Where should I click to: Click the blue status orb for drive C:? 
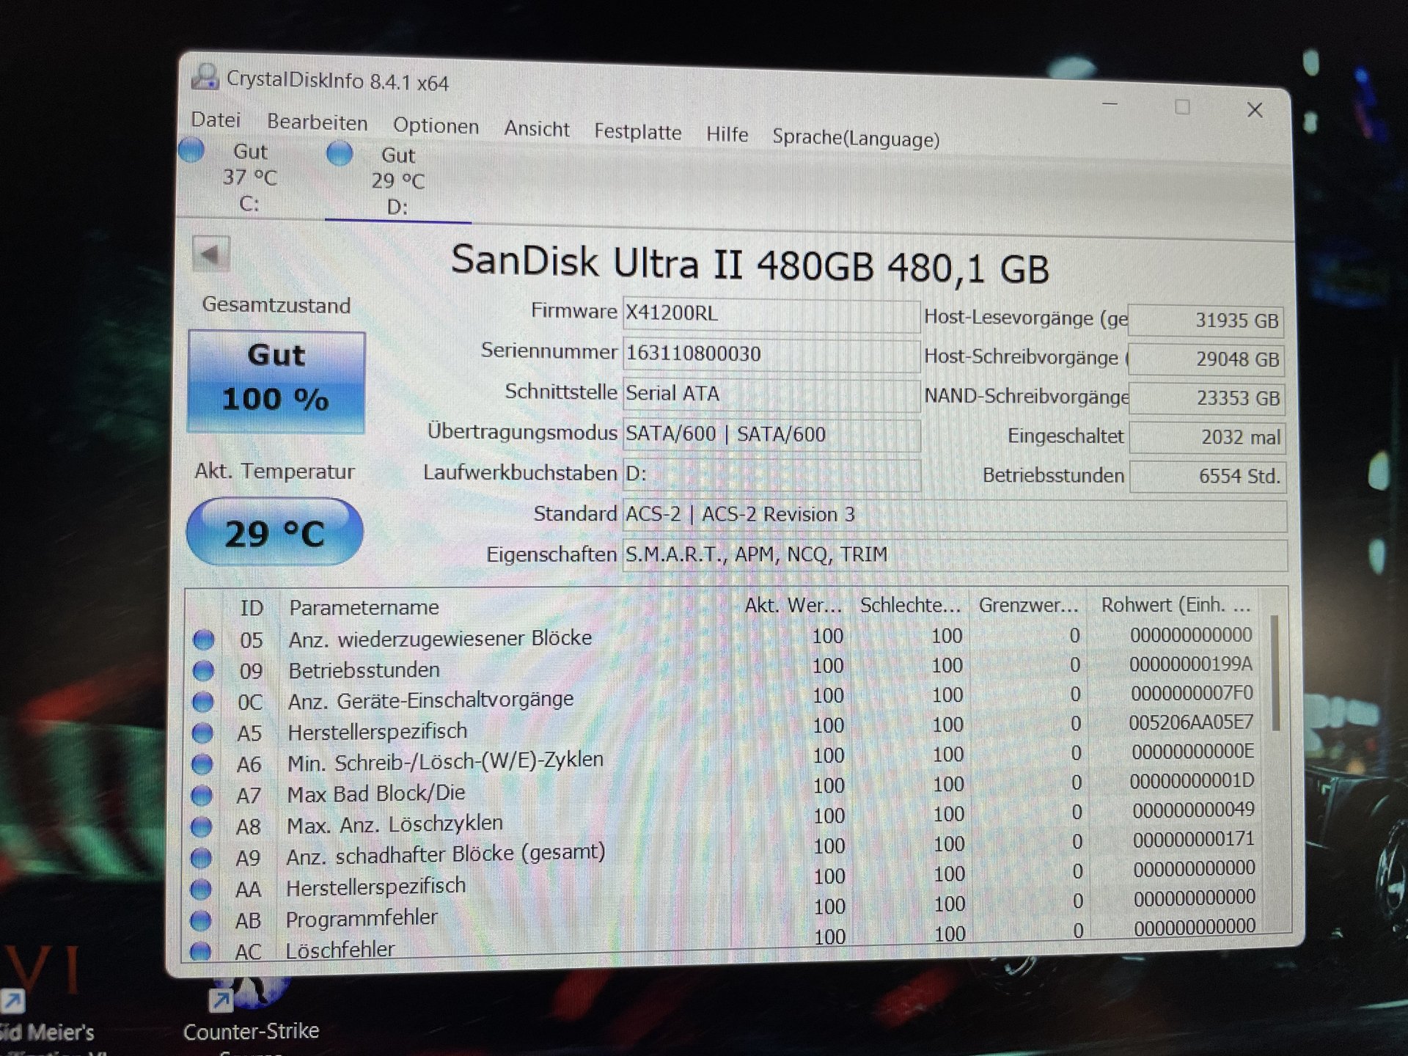(192, 150)
